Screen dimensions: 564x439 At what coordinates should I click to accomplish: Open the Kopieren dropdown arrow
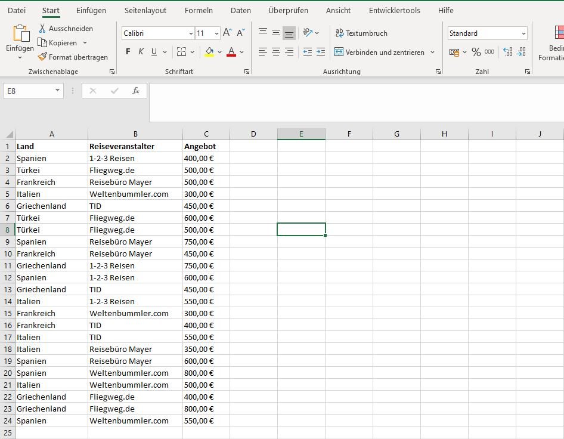pyautogui.click(x=85, y=43)
